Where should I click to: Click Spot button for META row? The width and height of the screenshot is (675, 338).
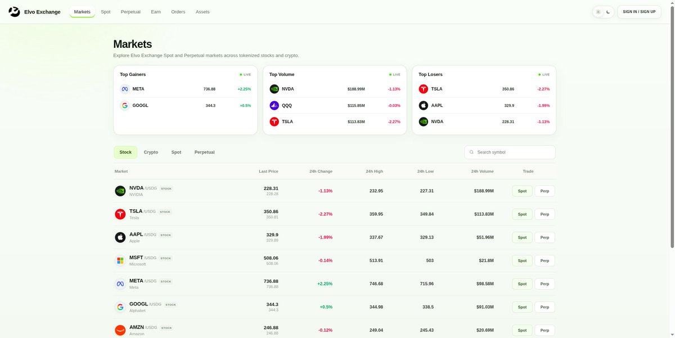point(522,284)
